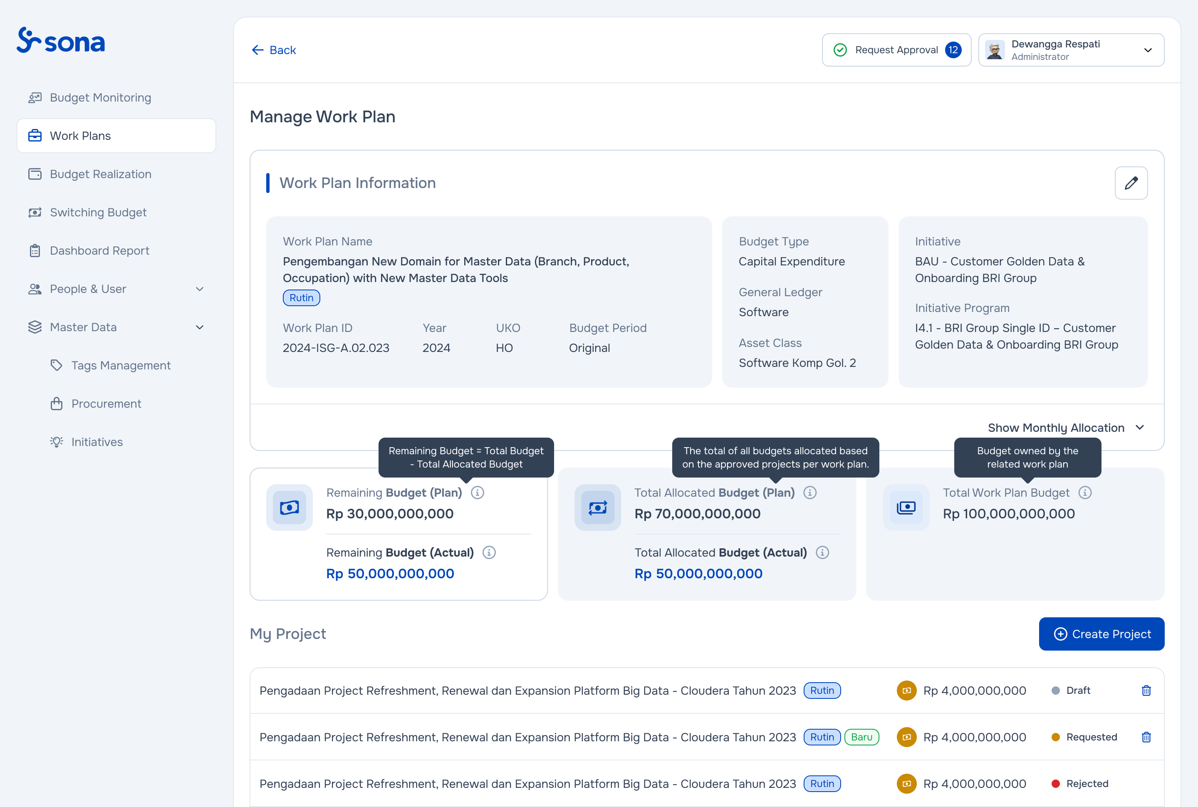Click the Tags Management tag icon
Image resolution: width=1198 pixels, height=807 pixels.
[57, 365]
